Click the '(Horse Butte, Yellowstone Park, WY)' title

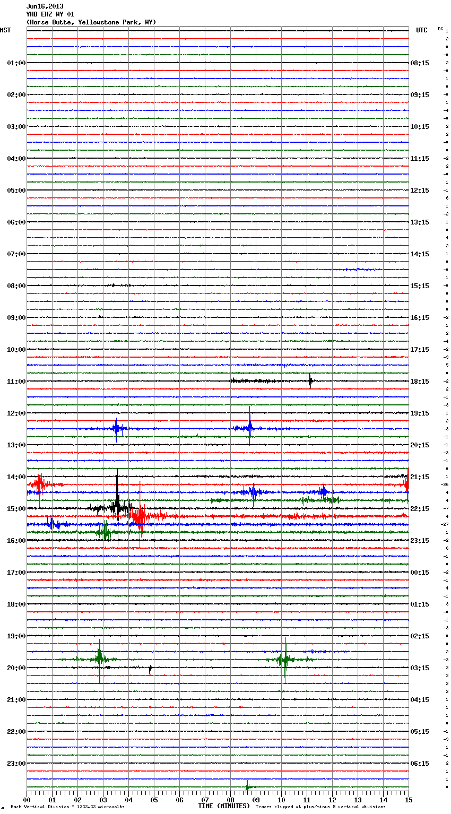pyautogui.click(x=91, y=22)
